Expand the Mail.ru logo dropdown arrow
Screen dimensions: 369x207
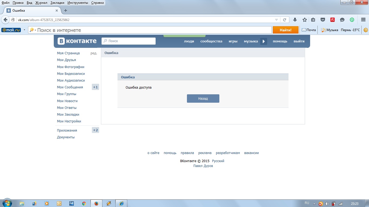[x=24, y=30]
